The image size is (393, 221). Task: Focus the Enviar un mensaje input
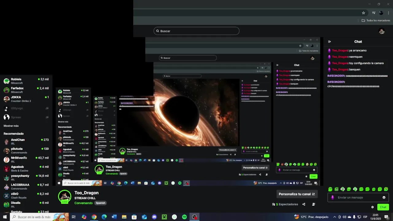tap(358, 197)
